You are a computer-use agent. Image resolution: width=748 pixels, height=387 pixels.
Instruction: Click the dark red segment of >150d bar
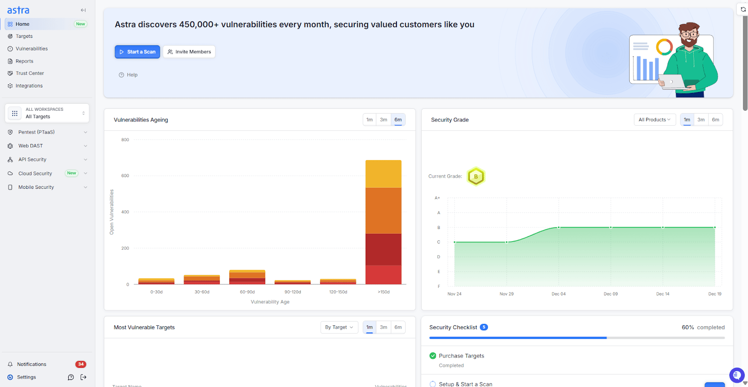click(x=383, y=250)
